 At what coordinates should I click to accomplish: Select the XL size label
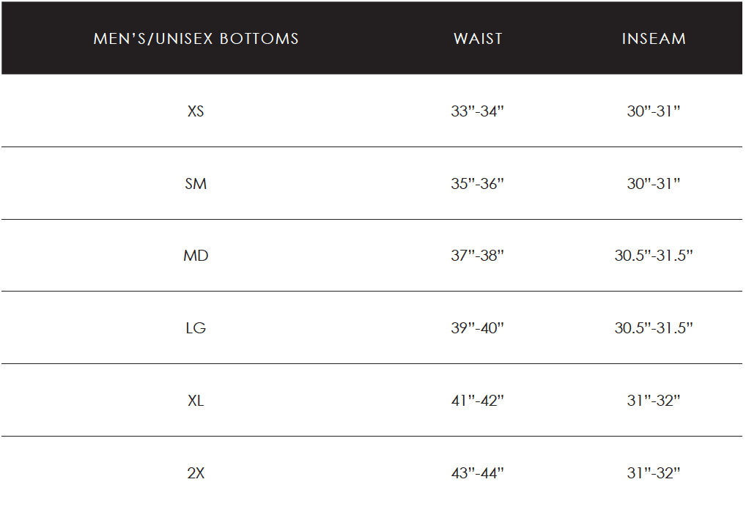(196, 401)
